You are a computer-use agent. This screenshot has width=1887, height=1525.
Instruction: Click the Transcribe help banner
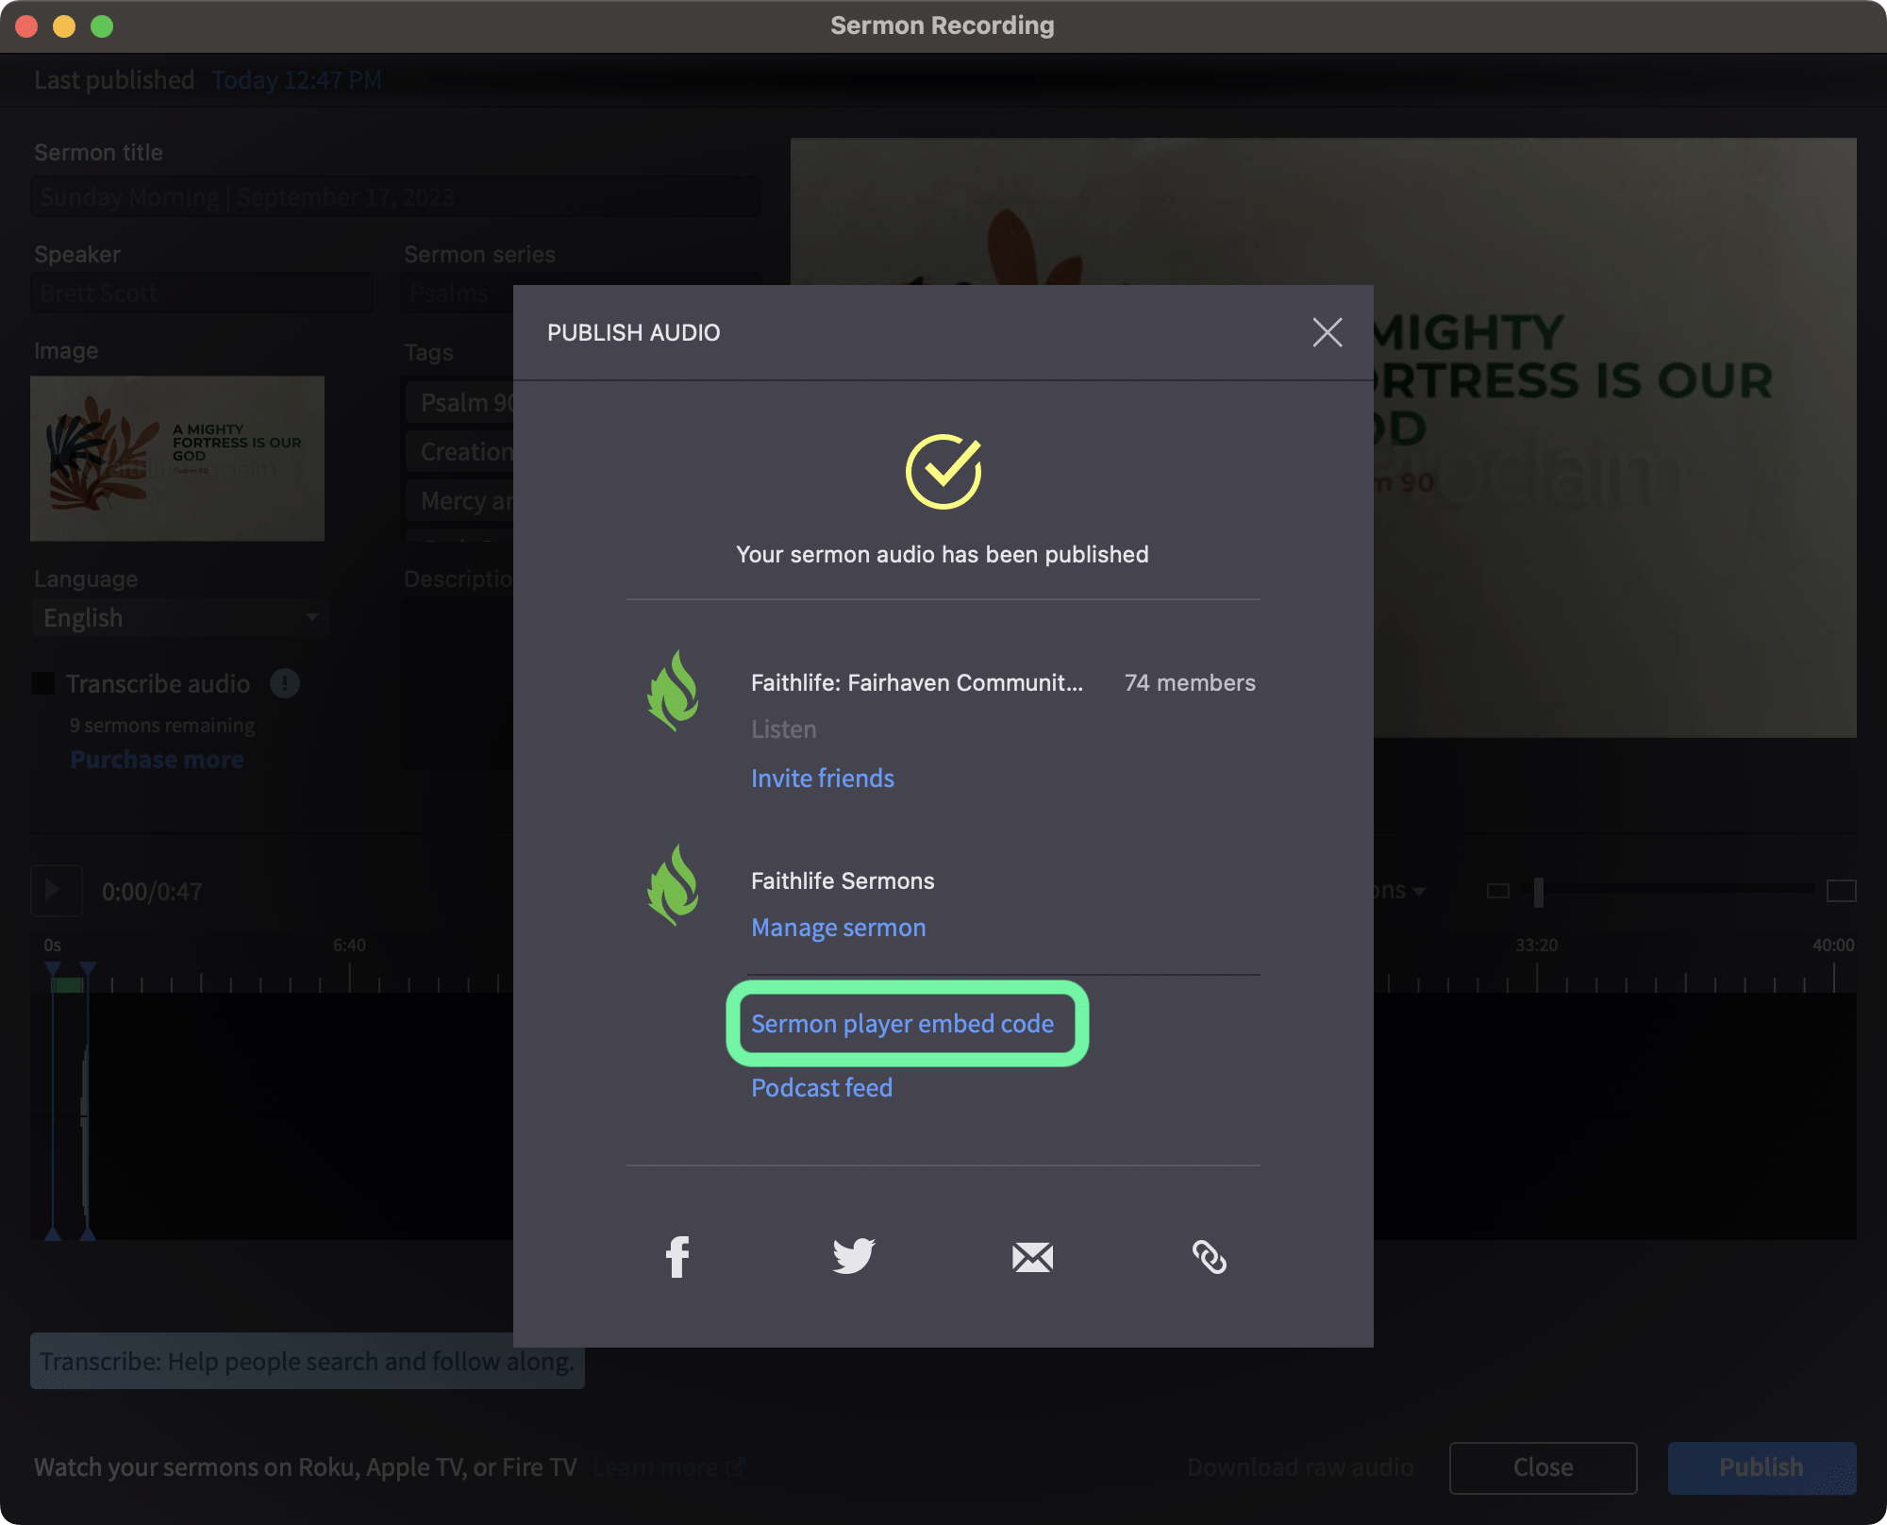coord(308,1361)
